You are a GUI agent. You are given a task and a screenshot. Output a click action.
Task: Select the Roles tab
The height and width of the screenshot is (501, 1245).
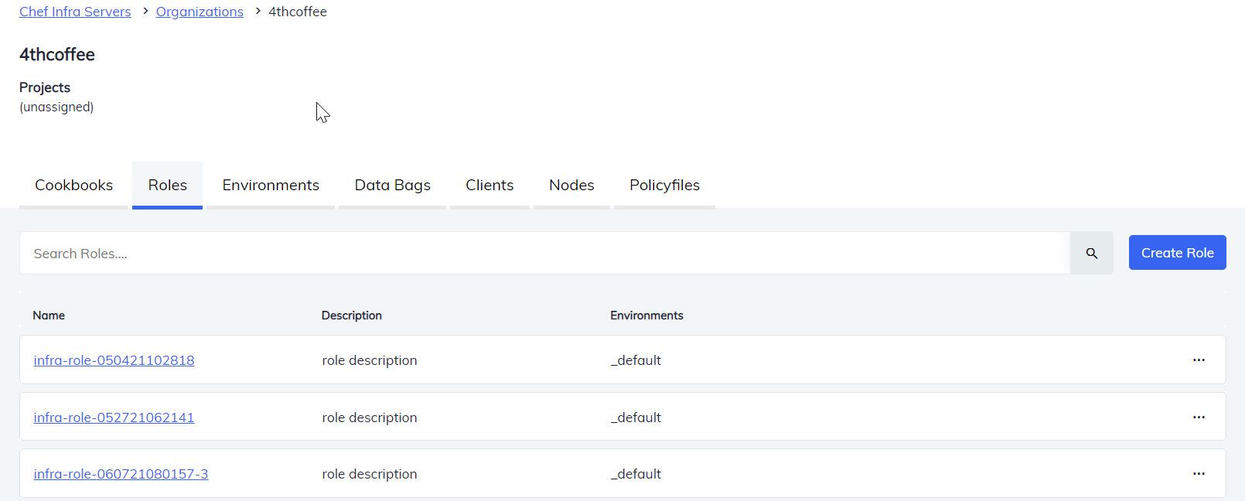(167, 186)
